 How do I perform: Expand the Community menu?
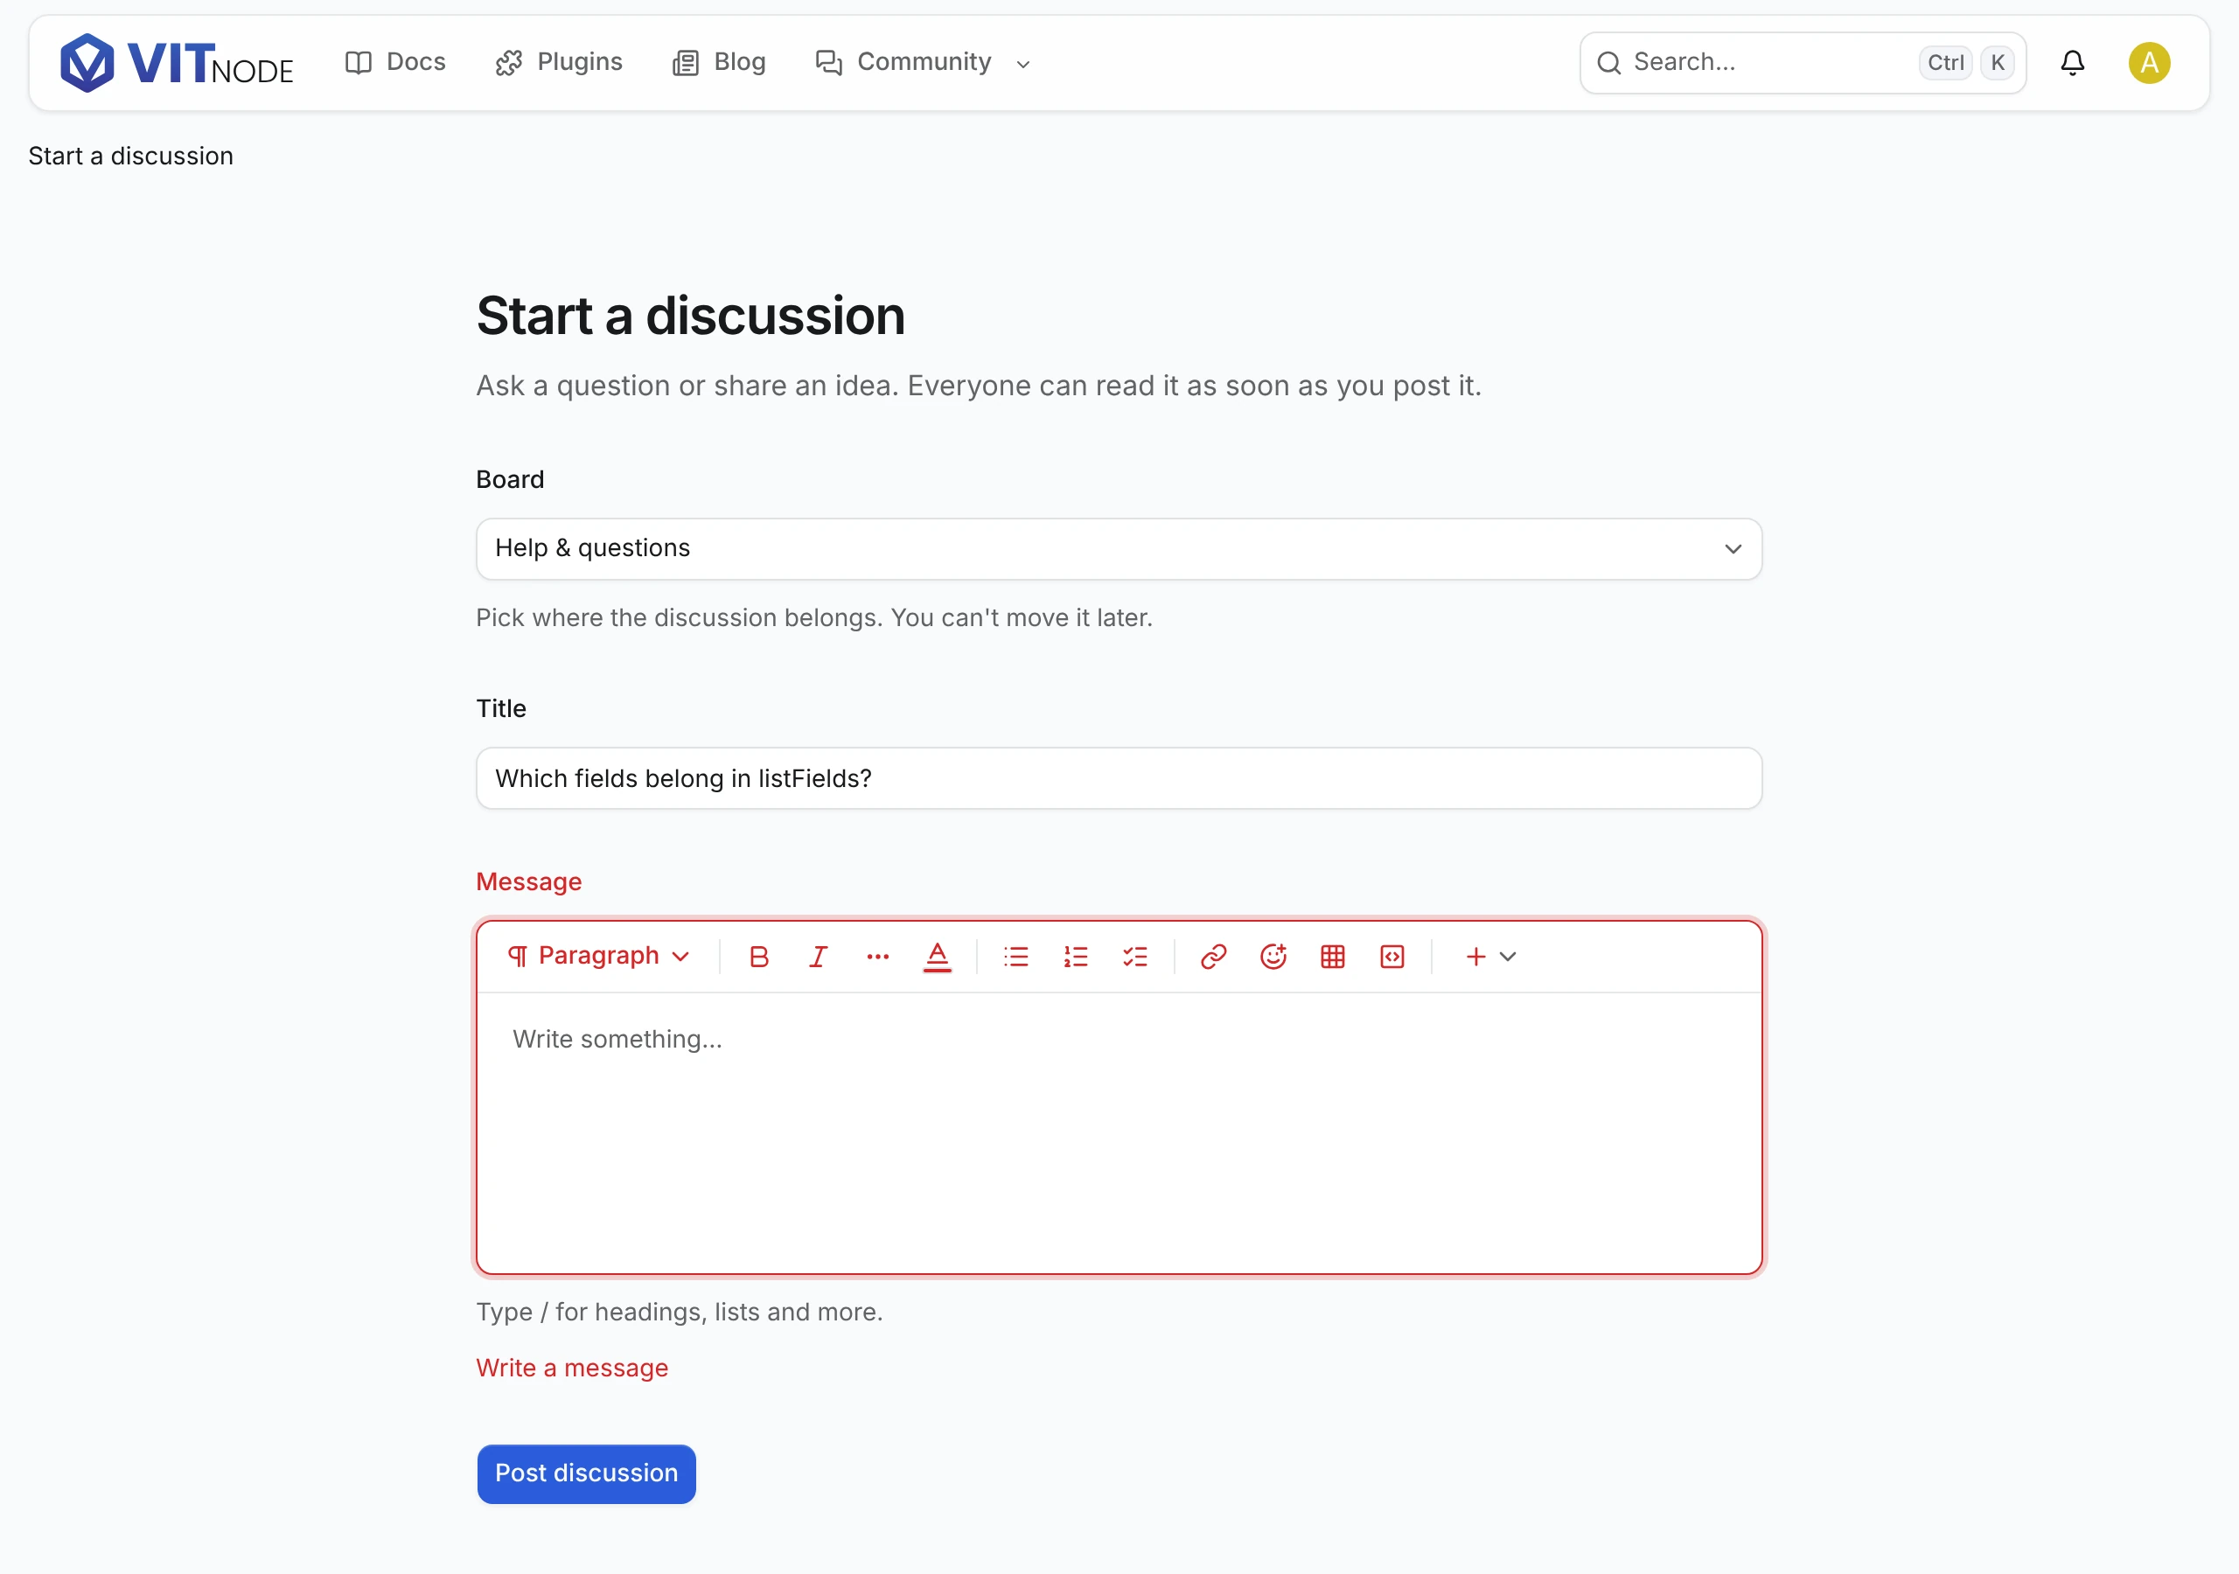[x=924, y=62]
